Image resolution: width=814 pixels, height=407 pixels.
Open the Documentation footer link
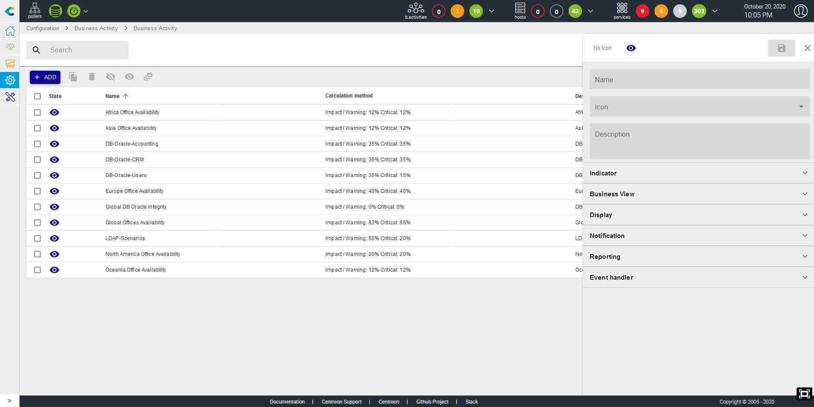coord(287,402)
